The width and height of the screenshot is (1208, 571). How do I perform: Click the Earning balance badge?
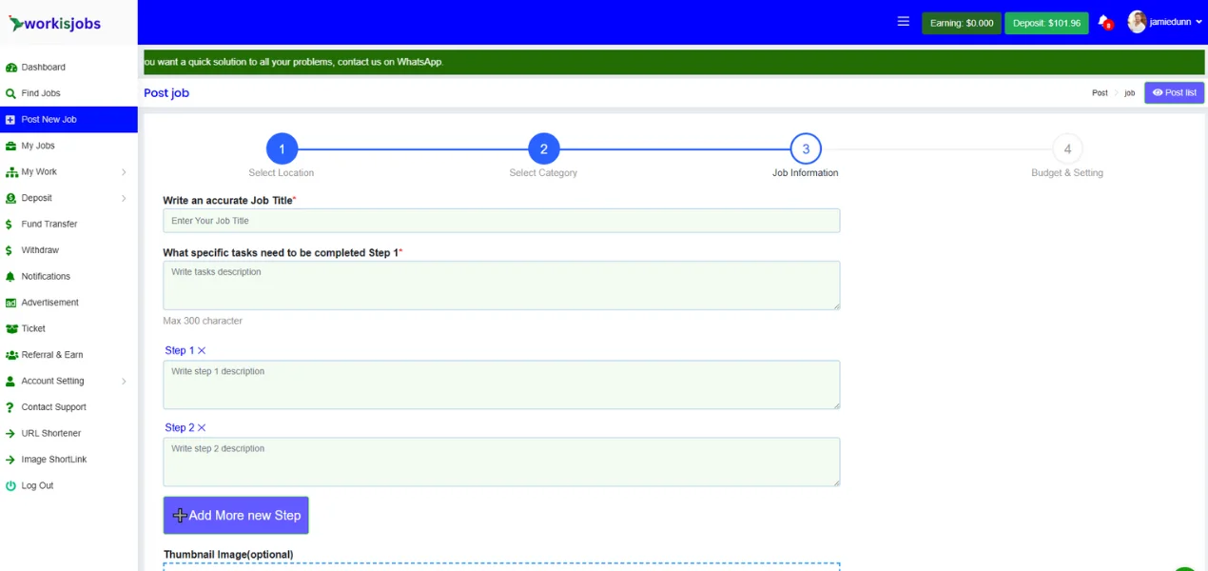(x=961, y=23)
